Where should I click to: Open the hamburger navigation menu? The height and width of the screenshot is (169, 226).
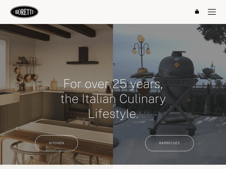[x=212, y=12]
